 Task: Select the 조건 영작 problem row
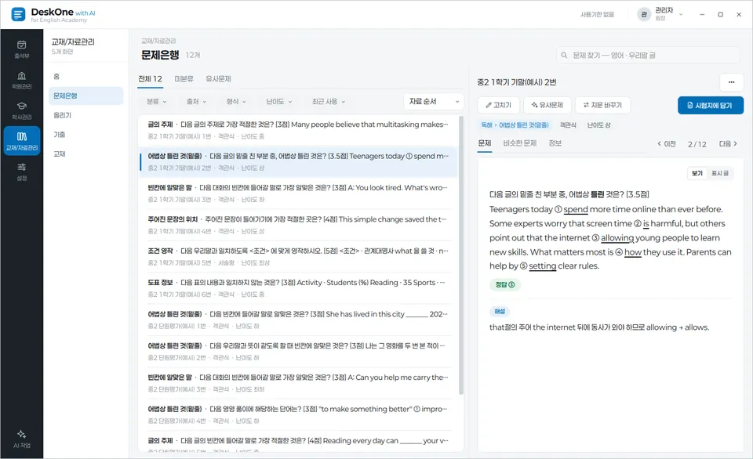pos(298,257)
